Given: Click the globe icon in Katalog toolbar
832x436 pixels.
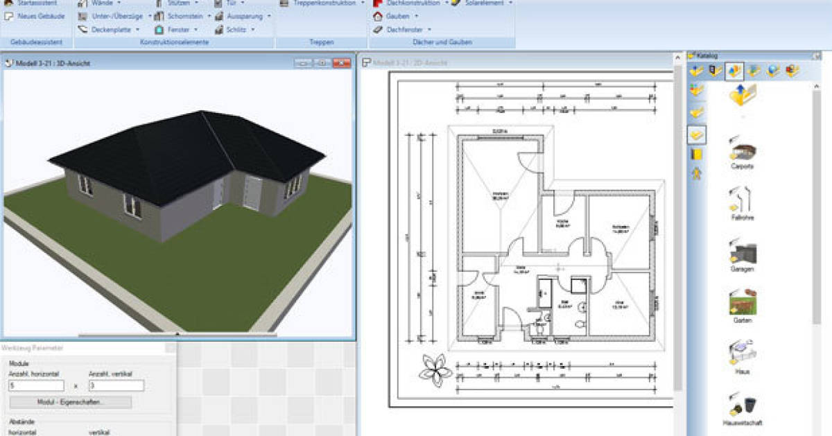Looking at the screenshot, I should tap(772, 70).
